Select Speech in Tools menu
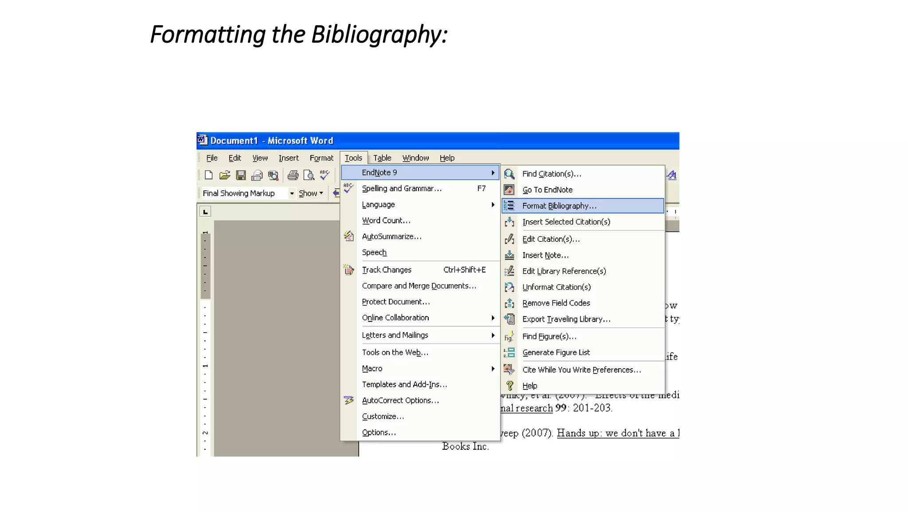This screenshot has width=908, height=511. 420,252
